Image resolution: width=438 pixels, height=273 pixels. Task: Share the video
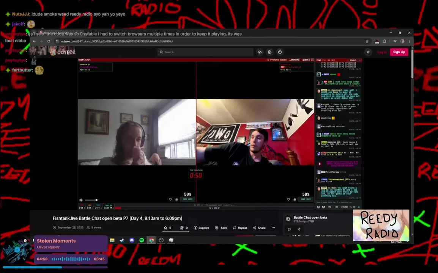click(x=259, y=228)
